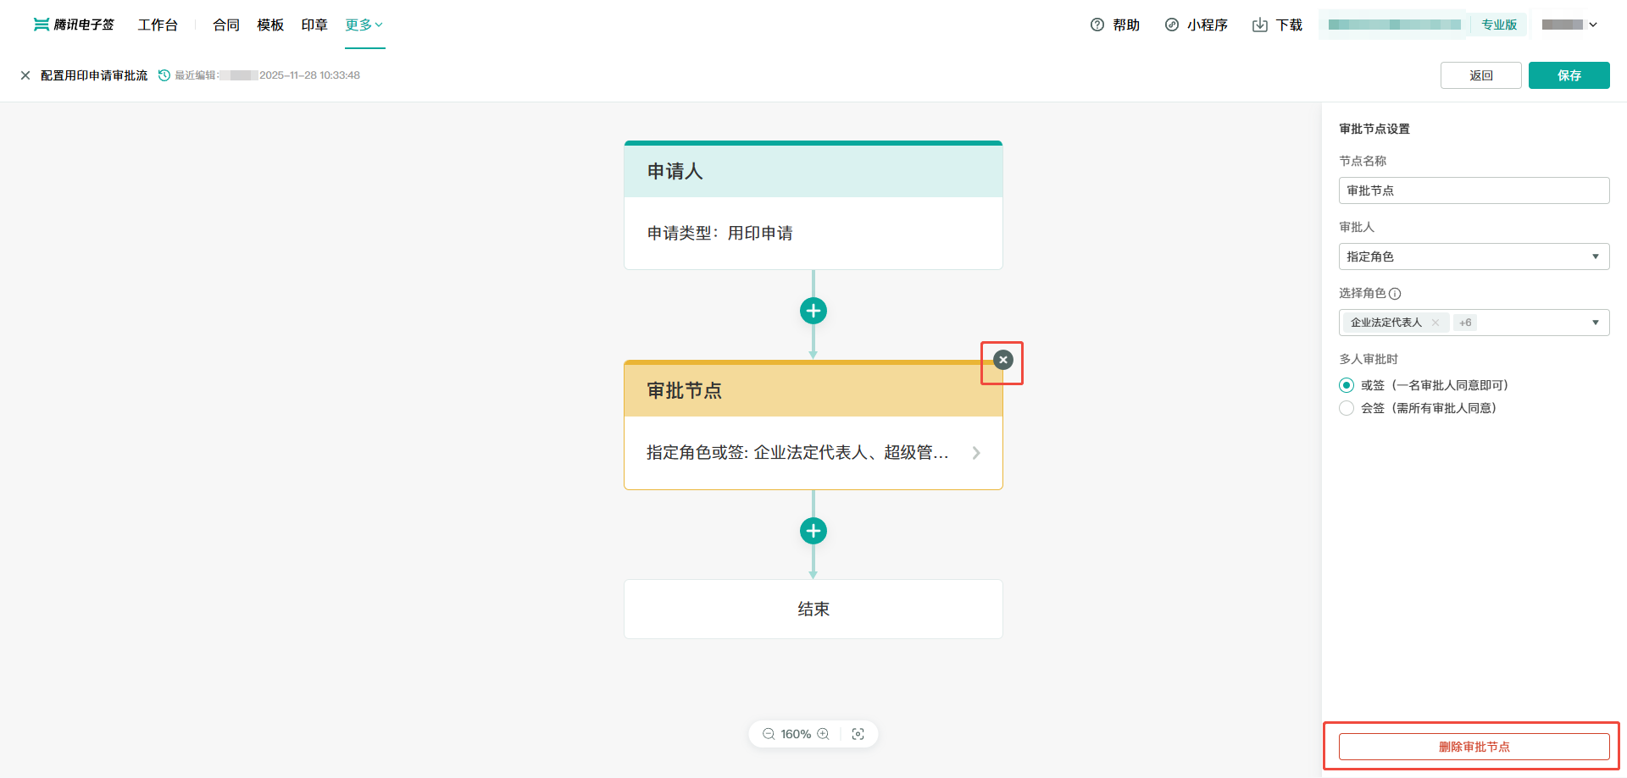Select 或签 approval option
The height and width of the screenshot is (778, 1627).
[x=1347, y=385]
